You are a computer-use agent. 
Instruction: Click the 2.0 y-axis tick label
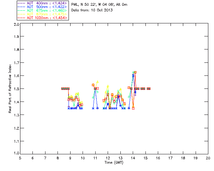(x=16, y=25)
